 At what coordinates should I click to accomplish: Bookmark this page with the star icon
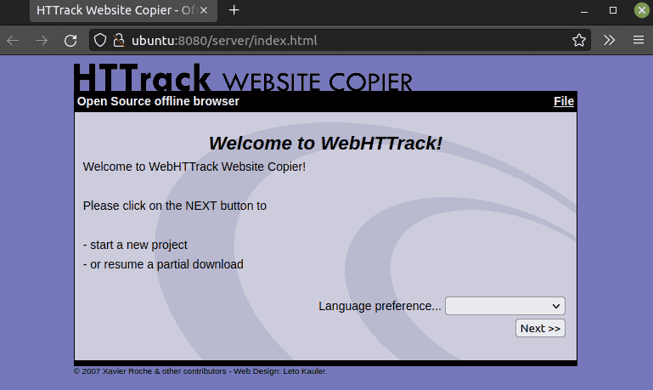[x=579, y=41]
